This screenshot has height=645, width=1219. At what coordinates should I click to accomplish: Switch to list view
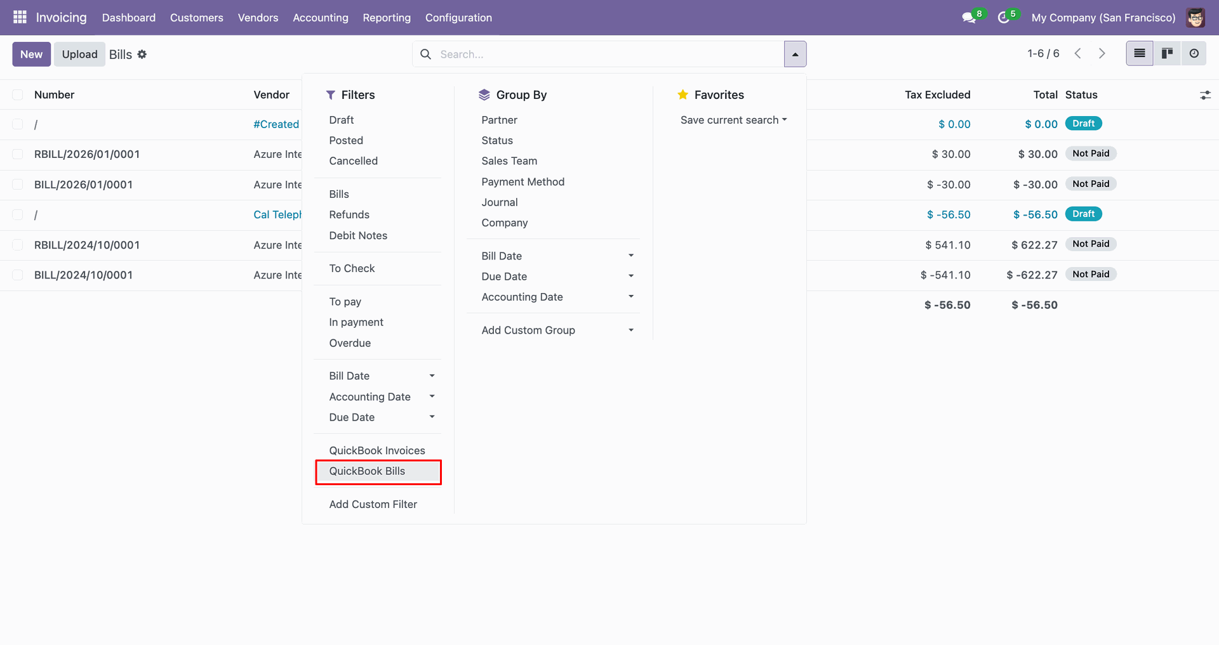1140,54
